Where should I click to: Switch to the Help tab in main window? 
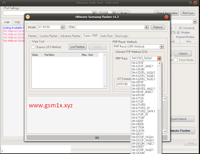click(17, 22)
